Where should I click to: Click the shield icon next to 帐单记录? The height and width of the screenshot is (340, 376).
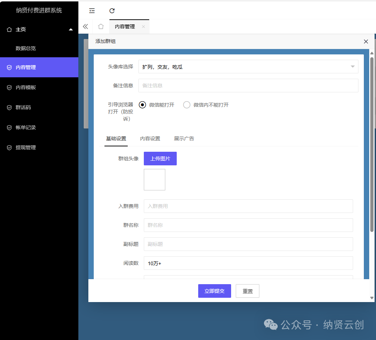click(9, 127)
